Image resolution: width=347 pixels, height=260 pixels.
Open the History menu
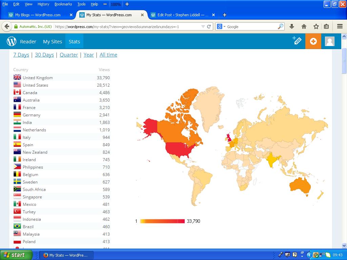pyautogui.click(x=43, y=4)
